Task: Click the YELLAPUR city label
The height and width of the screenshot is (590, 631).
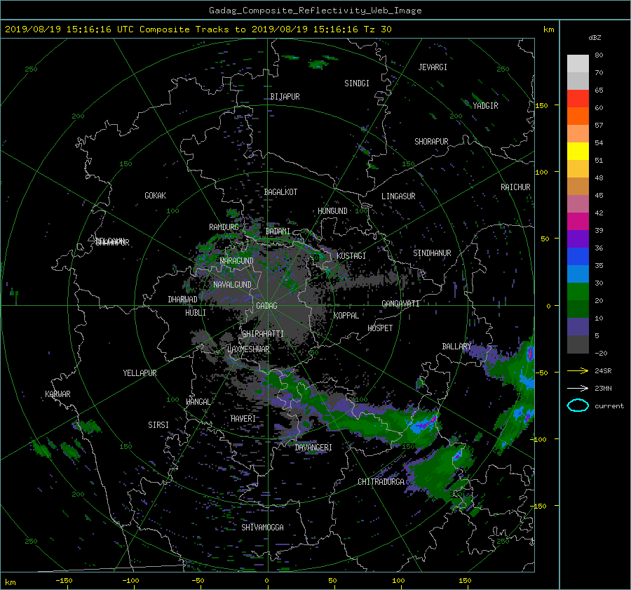Action: point(140,373)
